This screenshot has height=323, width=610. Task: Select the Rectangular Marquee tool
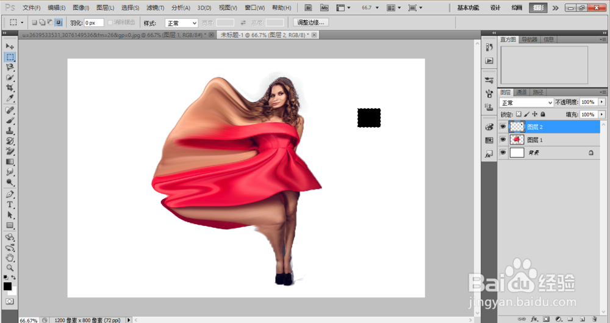[10, 57]
